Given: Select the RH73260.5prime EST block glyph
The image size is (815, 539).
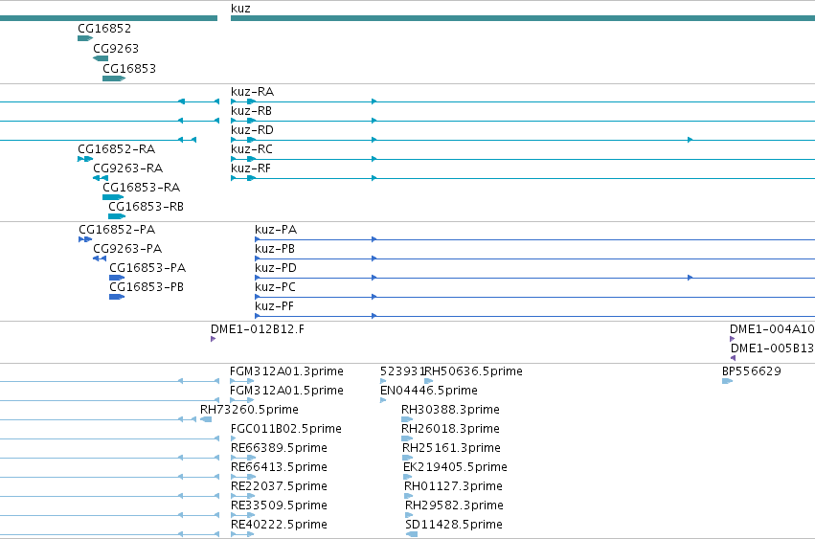Looking at the screenshot, I should coord(206,419).
